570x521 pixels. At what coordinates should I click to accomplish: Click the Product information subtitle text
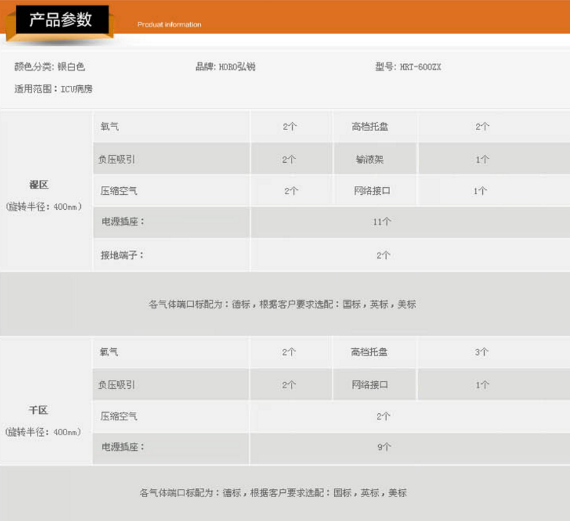(169, 24)
